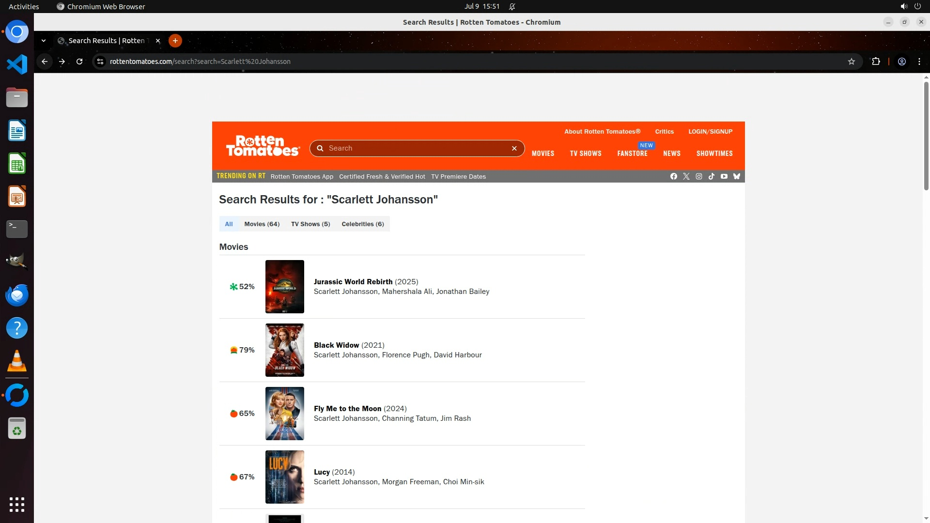
Task: Click the Lucy movie poster thumbnail
Action: [x=284, y=477]
